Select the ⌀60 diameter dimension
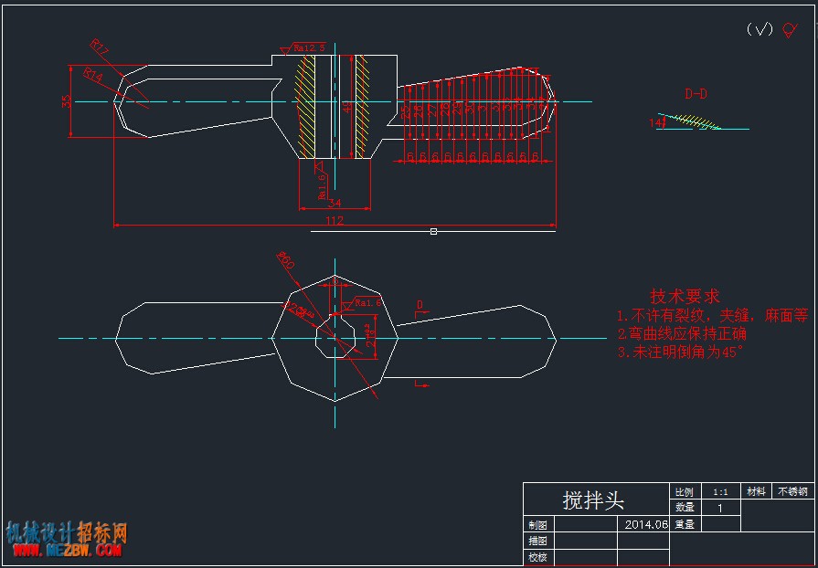 point(286,259)
